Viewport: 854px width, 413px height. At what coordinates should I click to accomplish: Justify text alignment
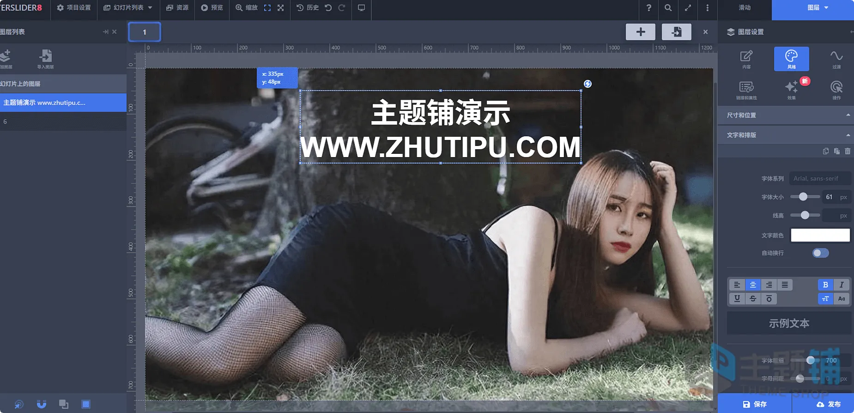785,285
